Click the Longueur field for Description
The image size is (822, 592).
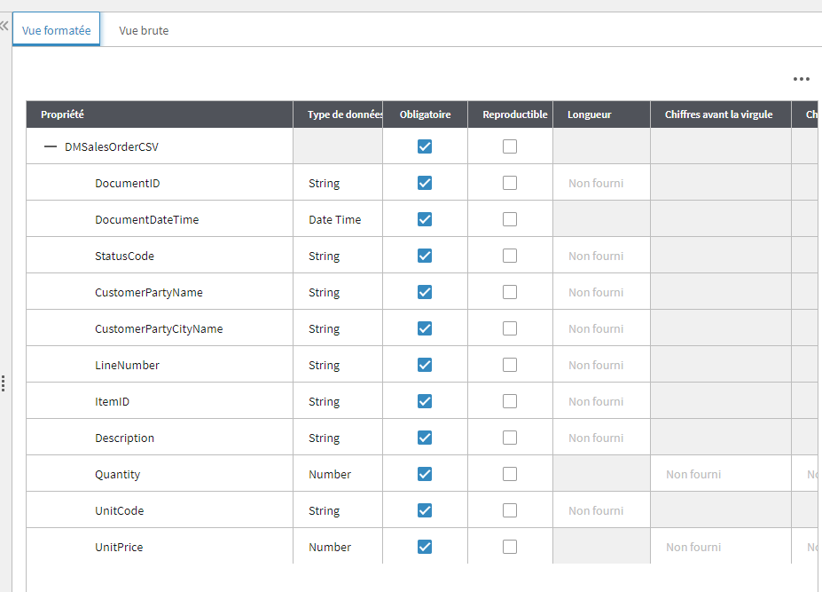601,438
